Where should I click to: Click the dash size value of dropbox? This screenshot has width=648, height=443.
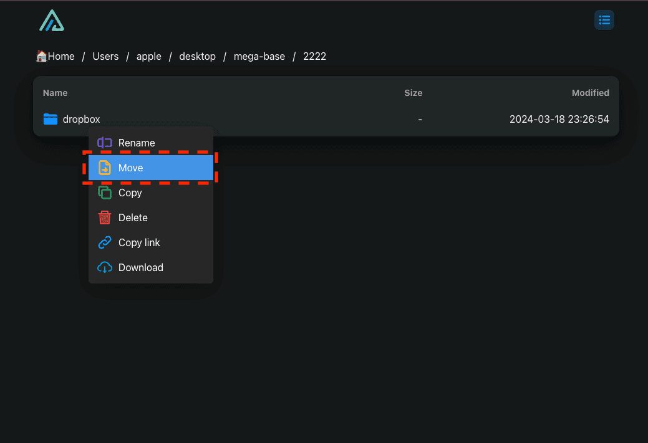pos(420,119)
